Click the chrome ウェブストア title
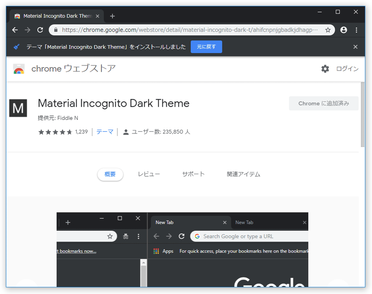372x294 pixels. [74, 68]
